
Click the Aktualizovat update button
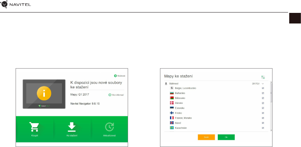pos(109,129)
